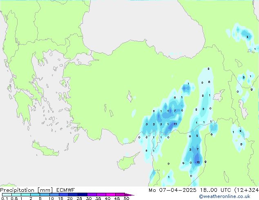Click the date 'Mo 07-04-2025'
Image resolution: width=259 pixels, height=200 pixels.
tap(172, 190)
